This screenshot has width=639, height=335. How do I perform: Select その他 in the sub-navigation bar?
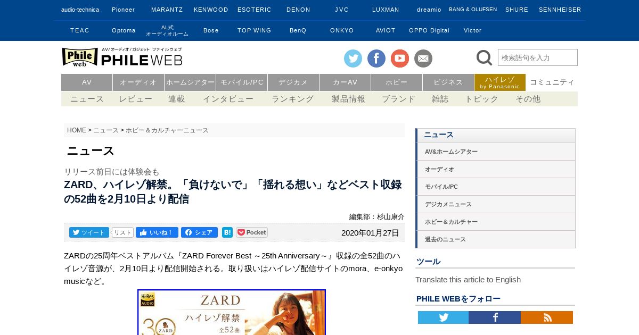tap(528, 99)
